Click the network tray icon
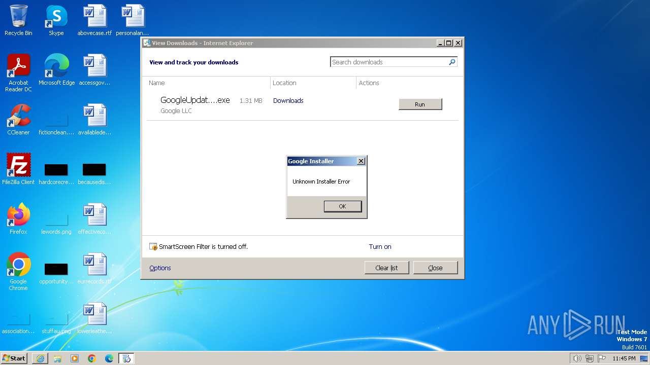 [x=590, y=358]
